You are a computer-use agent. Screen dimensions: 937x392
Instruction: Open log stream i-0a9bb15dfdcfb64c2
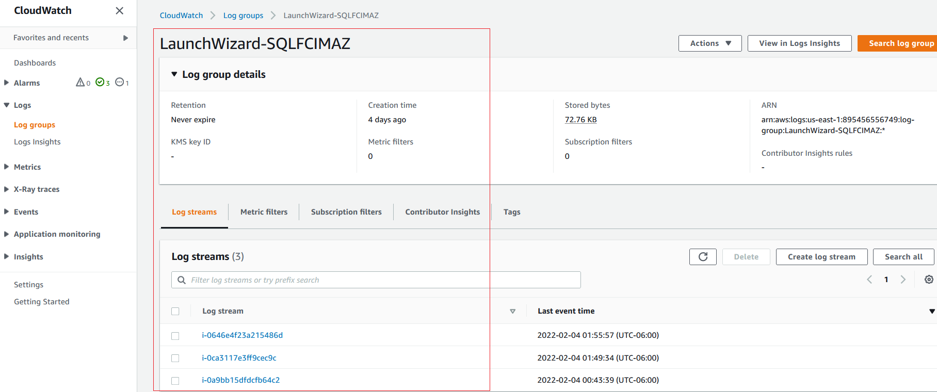click(x=240, y=380)
